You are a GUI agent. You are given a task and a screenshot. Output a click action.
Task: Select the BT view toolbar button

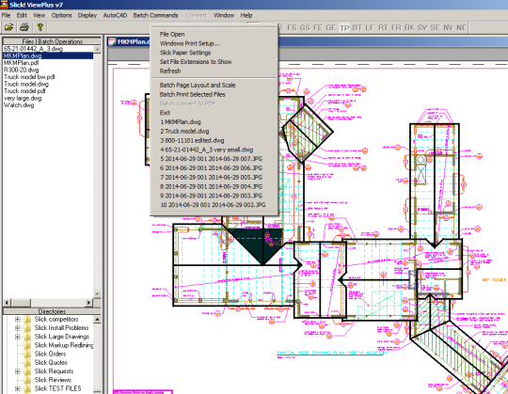tap(357, 28)
